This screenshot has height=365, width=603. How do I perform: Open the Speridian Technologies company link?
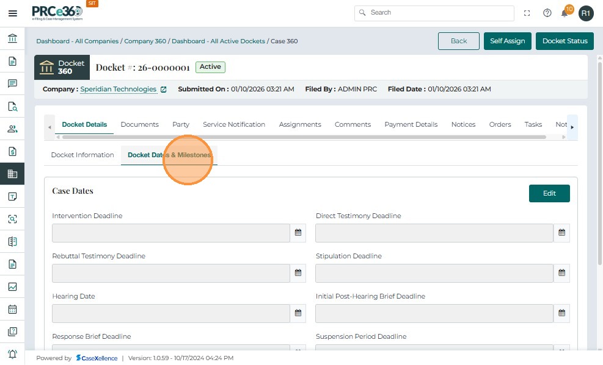pos(118,89)
